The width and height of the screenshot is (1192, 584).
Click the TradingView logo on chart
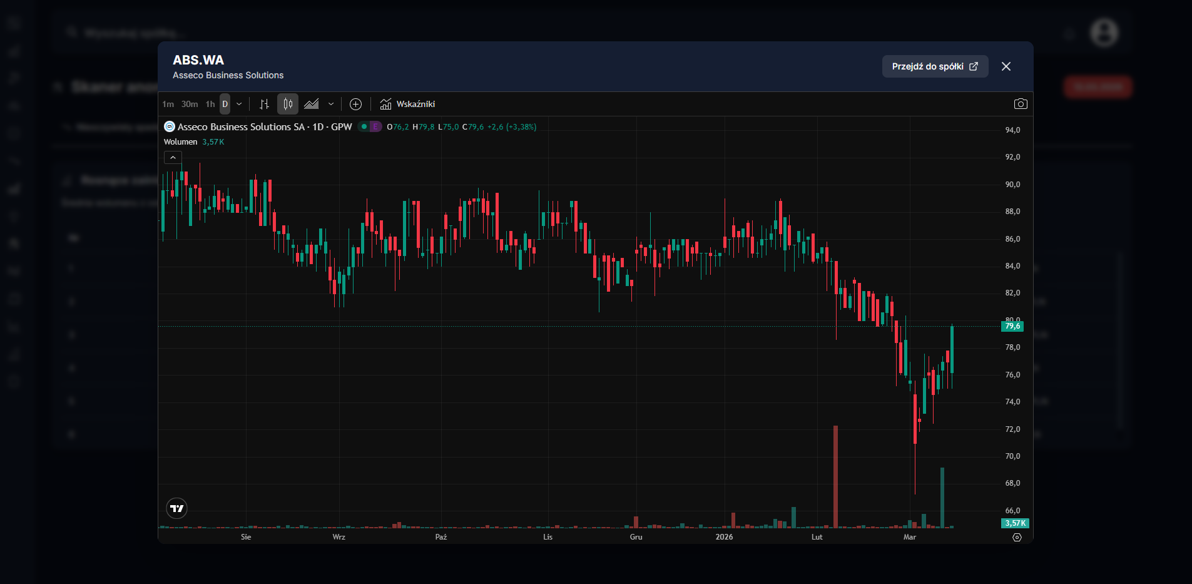[x=177, y=508]
